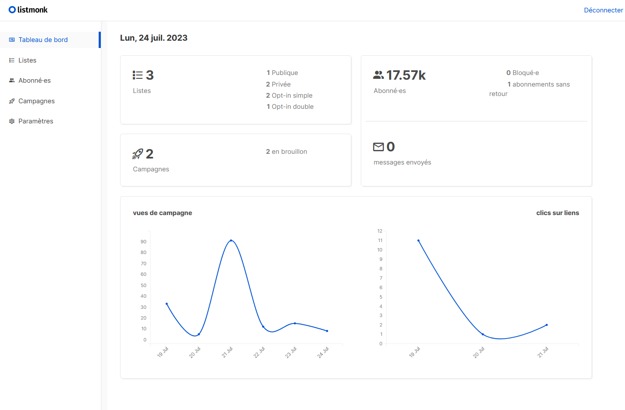
Task: Open the Listes link in stats card
Action: tap(142, 91)
